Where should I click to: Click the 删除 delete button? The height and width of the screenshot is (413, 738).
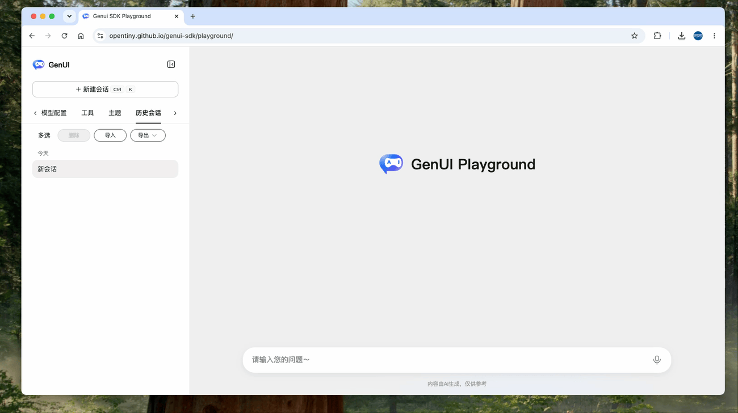[74, 135]
